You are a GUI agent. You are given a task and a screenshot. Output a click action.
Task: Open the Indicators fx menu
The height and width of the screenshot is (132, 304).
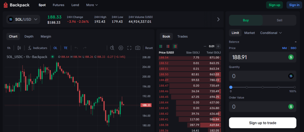[38, 48]
